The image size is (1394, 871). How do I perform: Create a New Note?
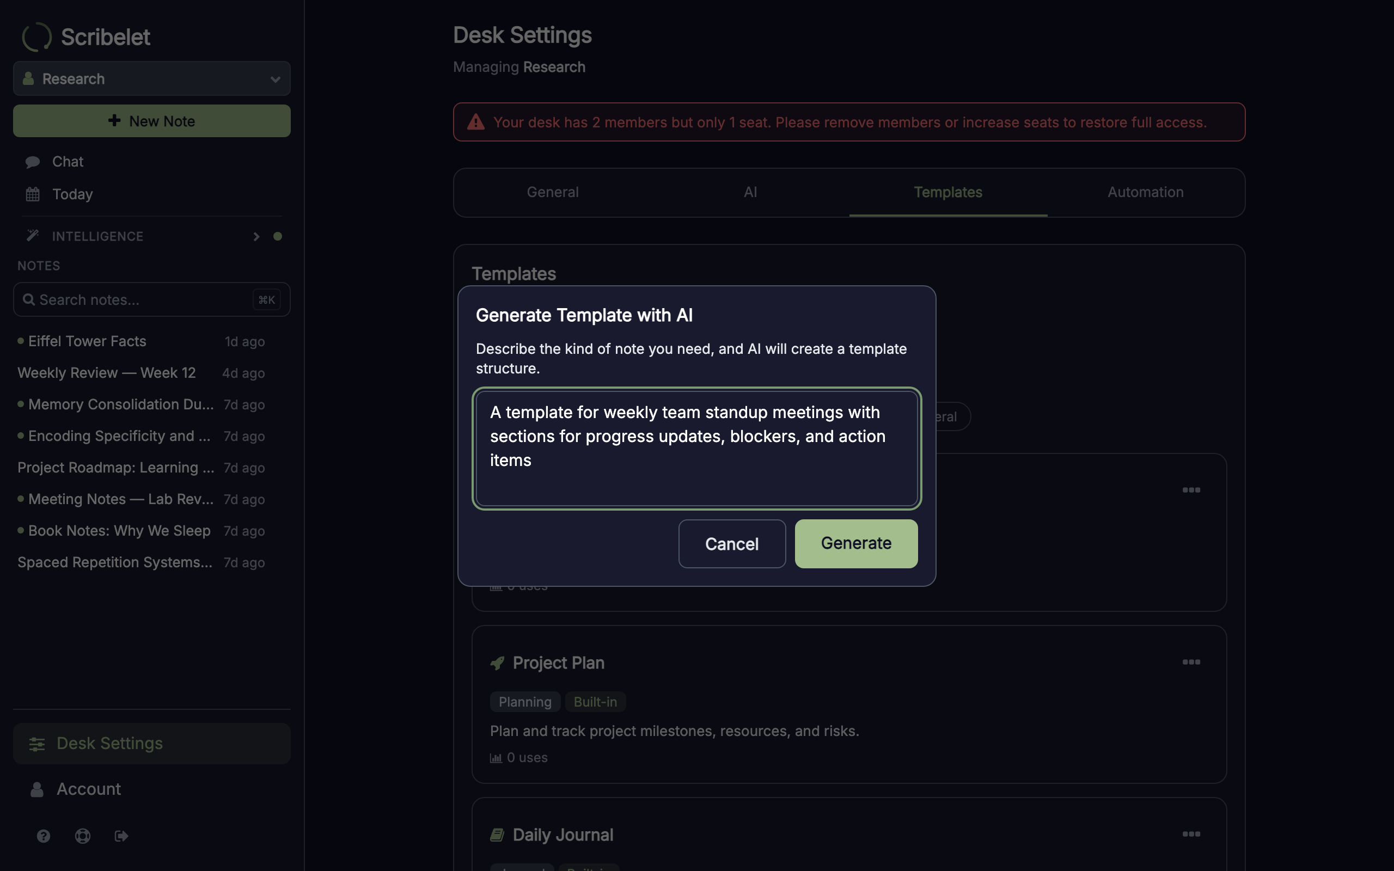(x=152, y=121)
